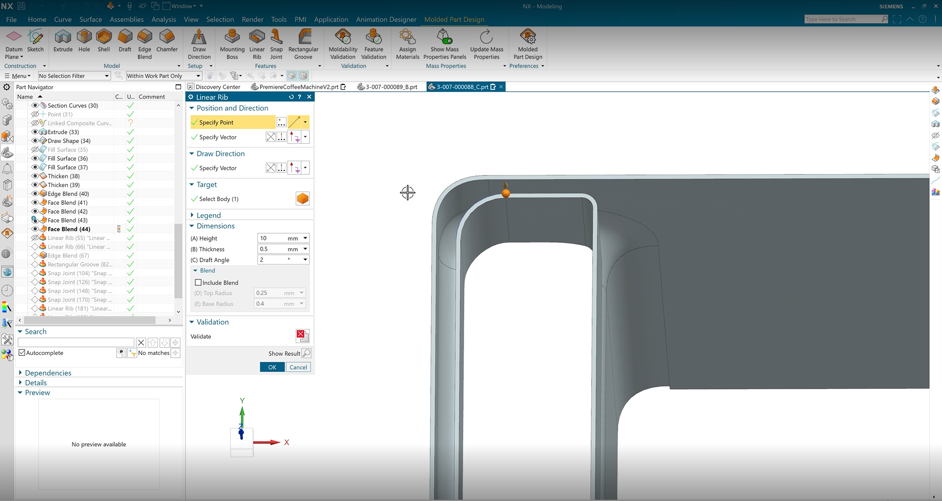Switch to the Home ribbon tab
942x501 pixels.
click(x=37, y=20)
